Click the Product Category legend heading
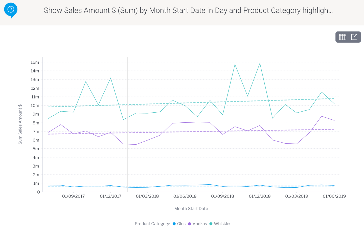This screenshot has height=230, width=364. [x=152, y=224]
